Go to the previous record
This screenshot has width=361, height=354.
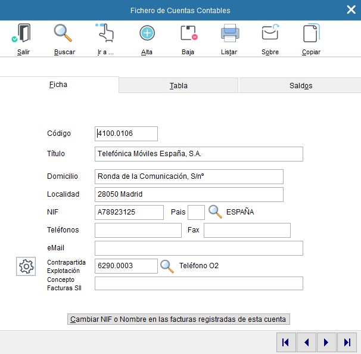pyautogui.click(x=306, y=342)
